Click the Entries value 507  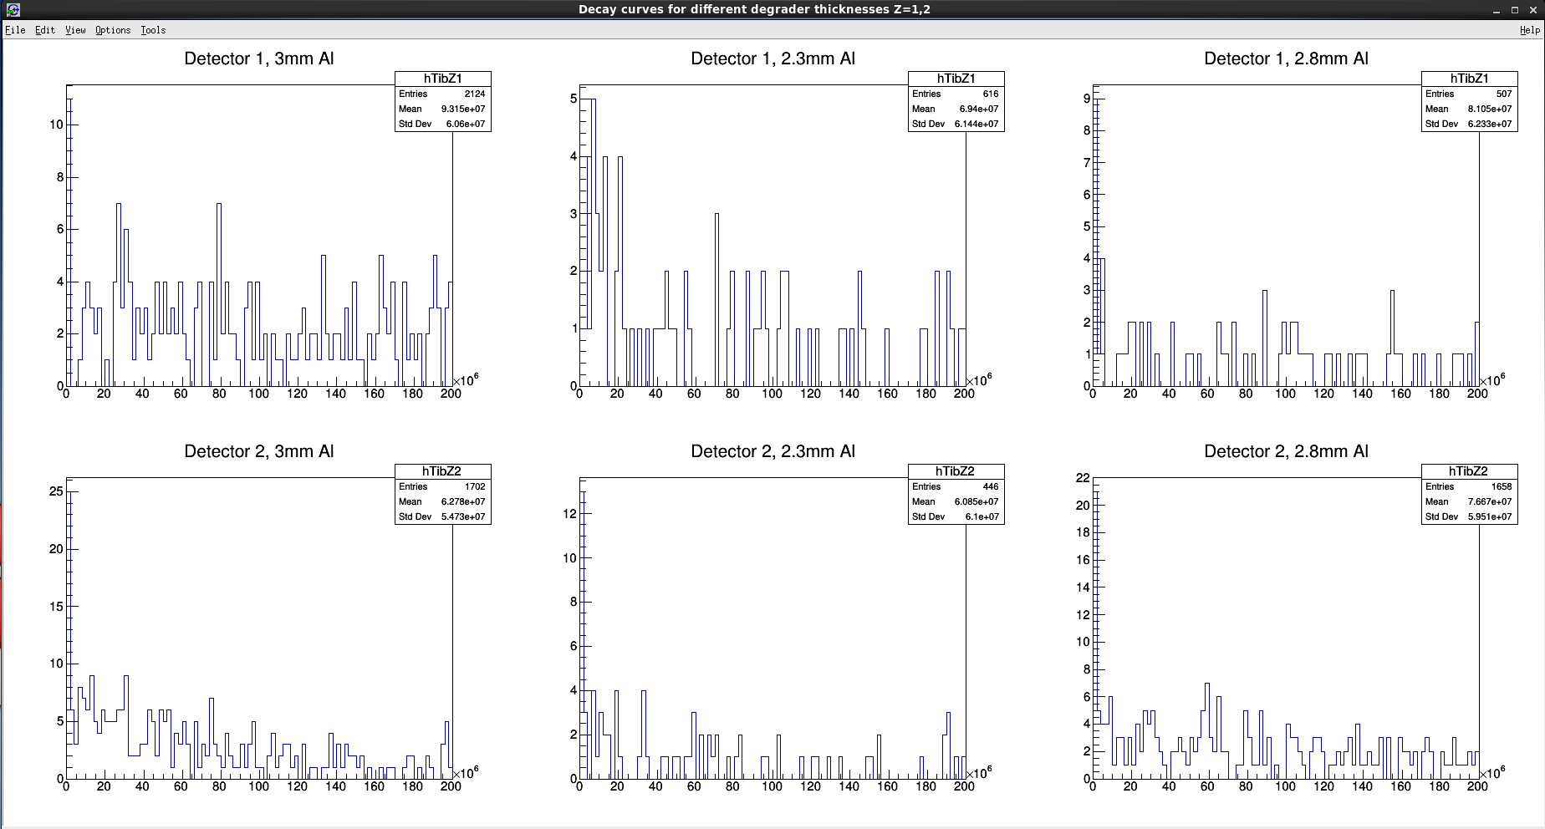[x=1504, y=94]
